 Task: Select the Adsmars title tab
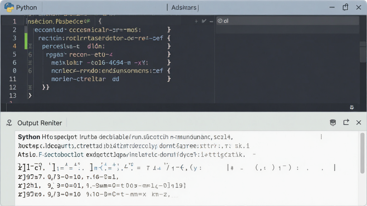184,8
